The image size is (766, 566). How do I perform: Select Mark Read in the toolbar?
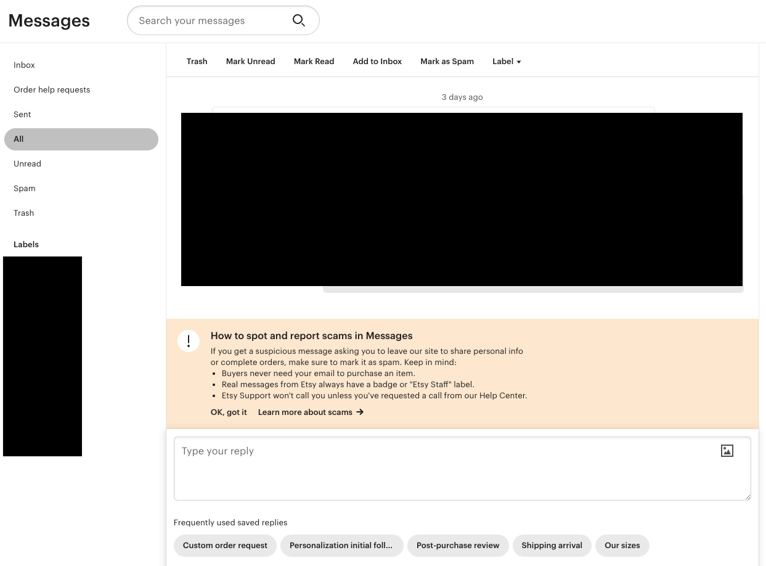[x=314, y=61]
